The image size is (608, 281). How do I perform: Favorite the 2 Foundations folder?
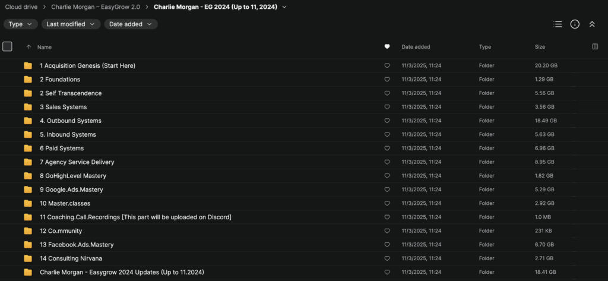387,80
